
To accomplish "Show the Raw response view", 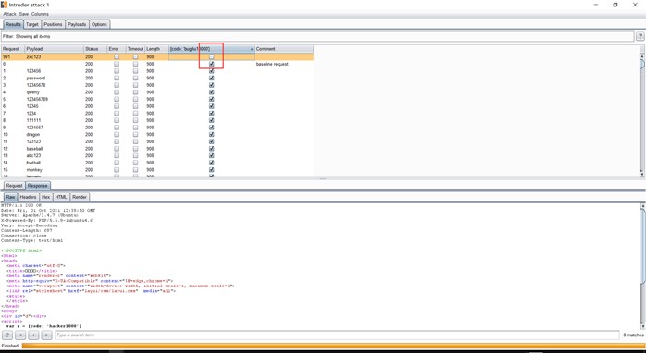I will [x=10, y=197].
